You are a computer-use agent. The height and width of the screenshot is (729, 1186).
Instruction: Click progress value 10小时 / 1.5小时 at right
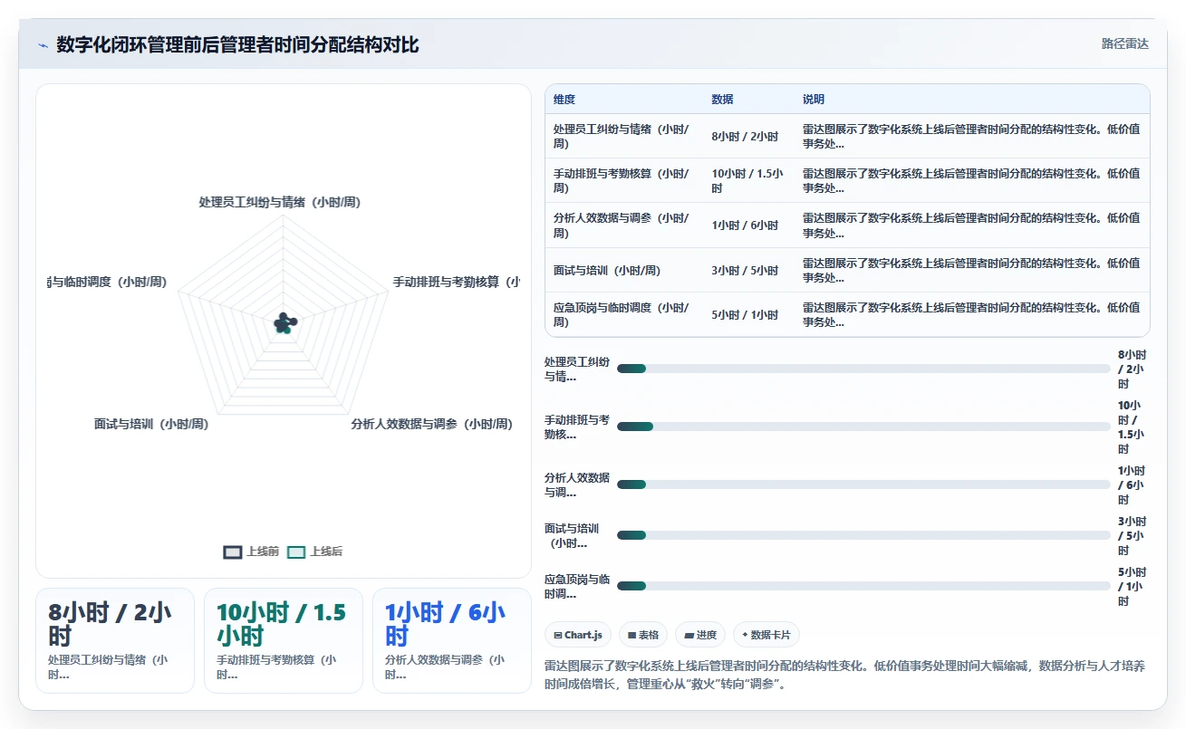(1132, 427)
